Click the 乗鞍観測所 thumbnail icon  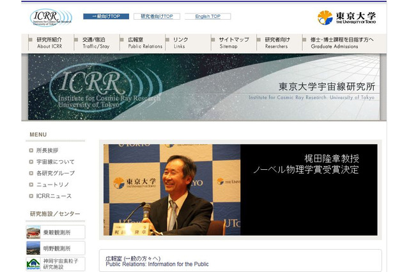pyautogui.click(x=33, y=232)
